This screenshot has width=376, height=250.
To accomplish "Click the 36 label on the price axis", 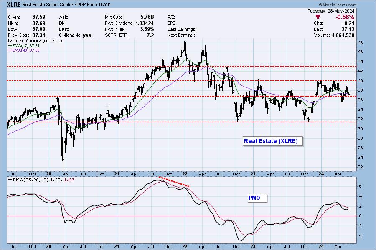I will click(x=360, y=100).
